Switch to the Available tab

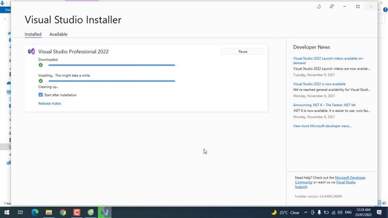click(58, 34)
